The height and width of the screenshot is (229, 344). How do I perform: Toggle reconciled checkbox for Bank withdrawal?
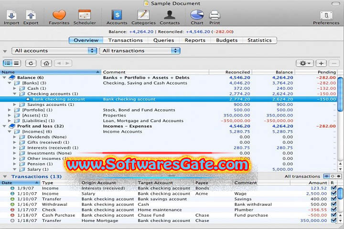pos(333,204)
